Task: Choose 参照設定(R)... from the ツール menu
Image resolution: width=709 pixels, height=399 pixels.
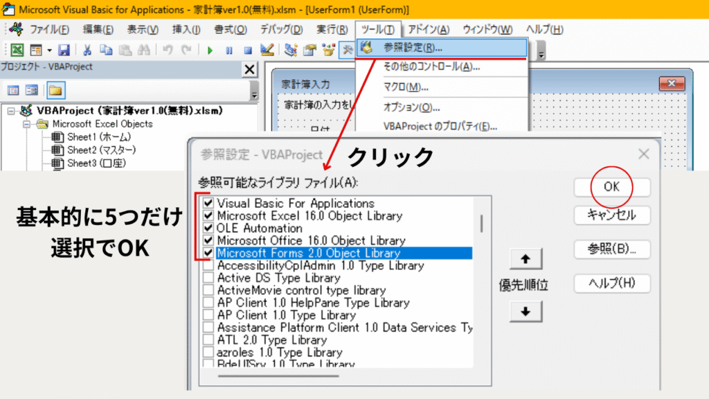Action: pos(442,48)
